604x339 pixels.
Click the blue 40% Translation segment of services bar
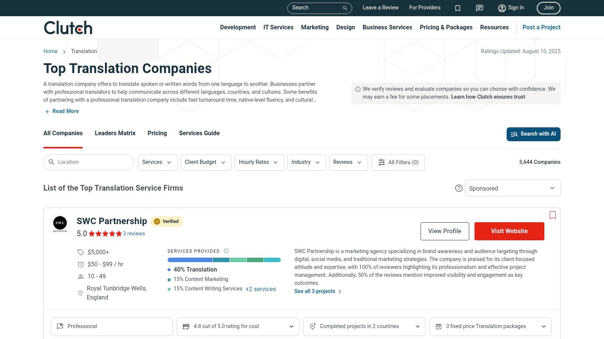(190, 260)
